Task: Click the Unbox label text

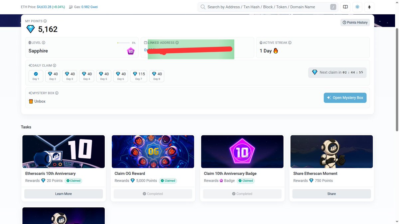Action: click(40, 102)
